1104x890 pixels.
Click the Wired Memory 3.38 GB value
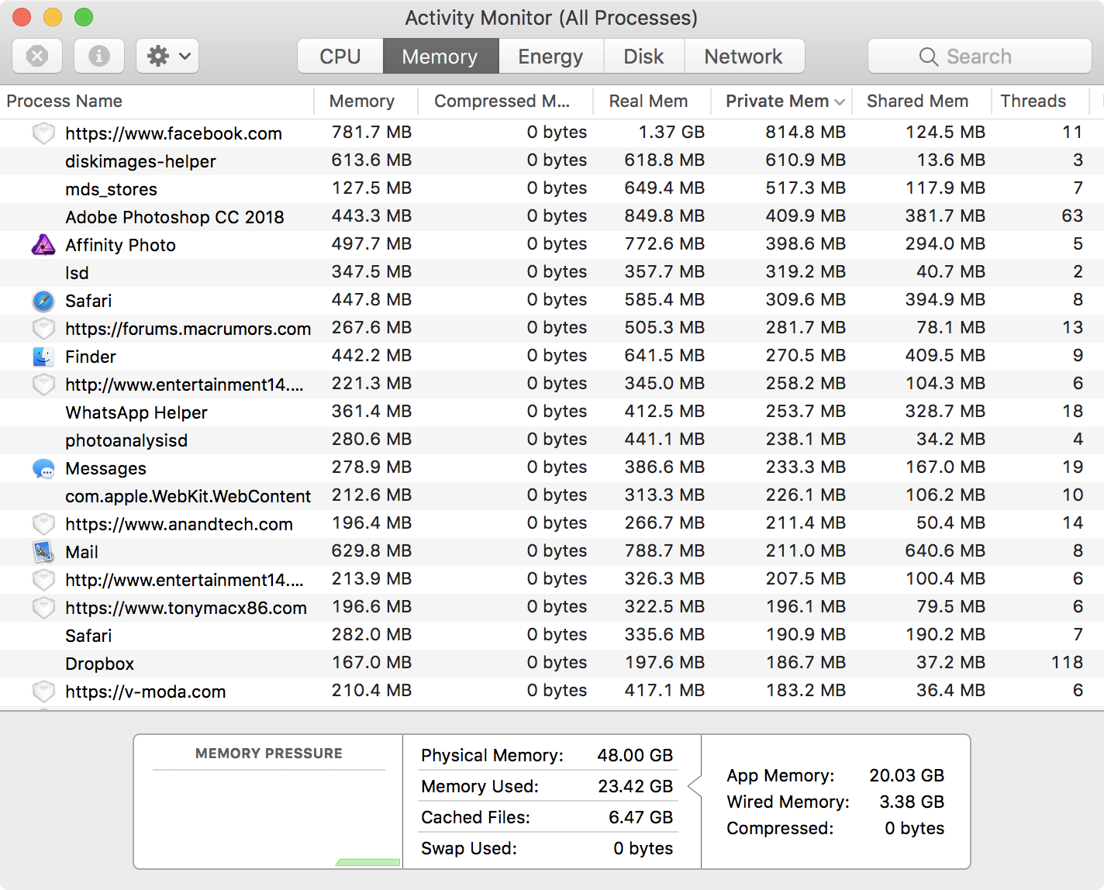pos(912,802)
